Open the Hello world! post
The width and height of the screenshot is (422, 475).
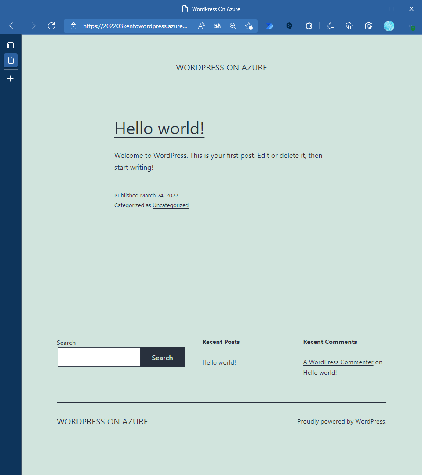(x=159, y=128)
